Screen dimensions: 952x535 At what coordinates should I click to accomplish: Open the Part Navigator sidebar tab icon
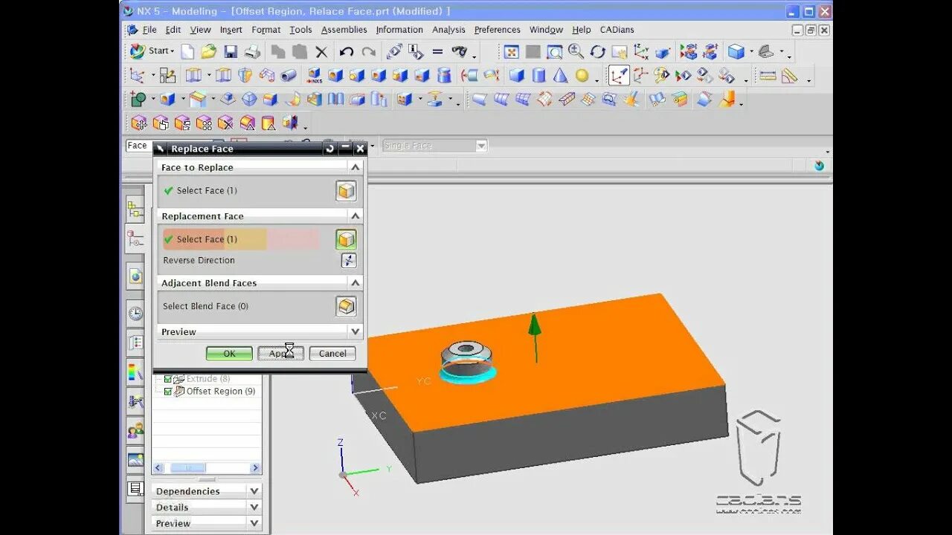pyautogui.click(x=135, y=239)
